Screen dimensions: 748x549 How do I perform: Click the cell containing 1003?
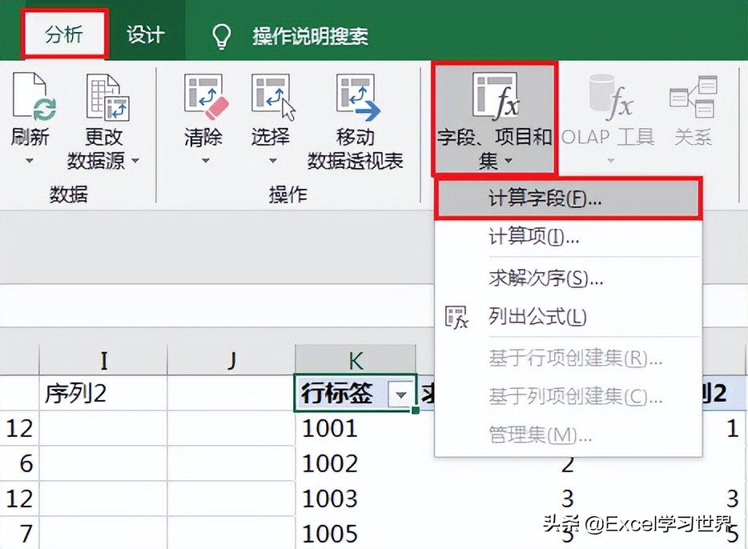[x=356, y=499]
